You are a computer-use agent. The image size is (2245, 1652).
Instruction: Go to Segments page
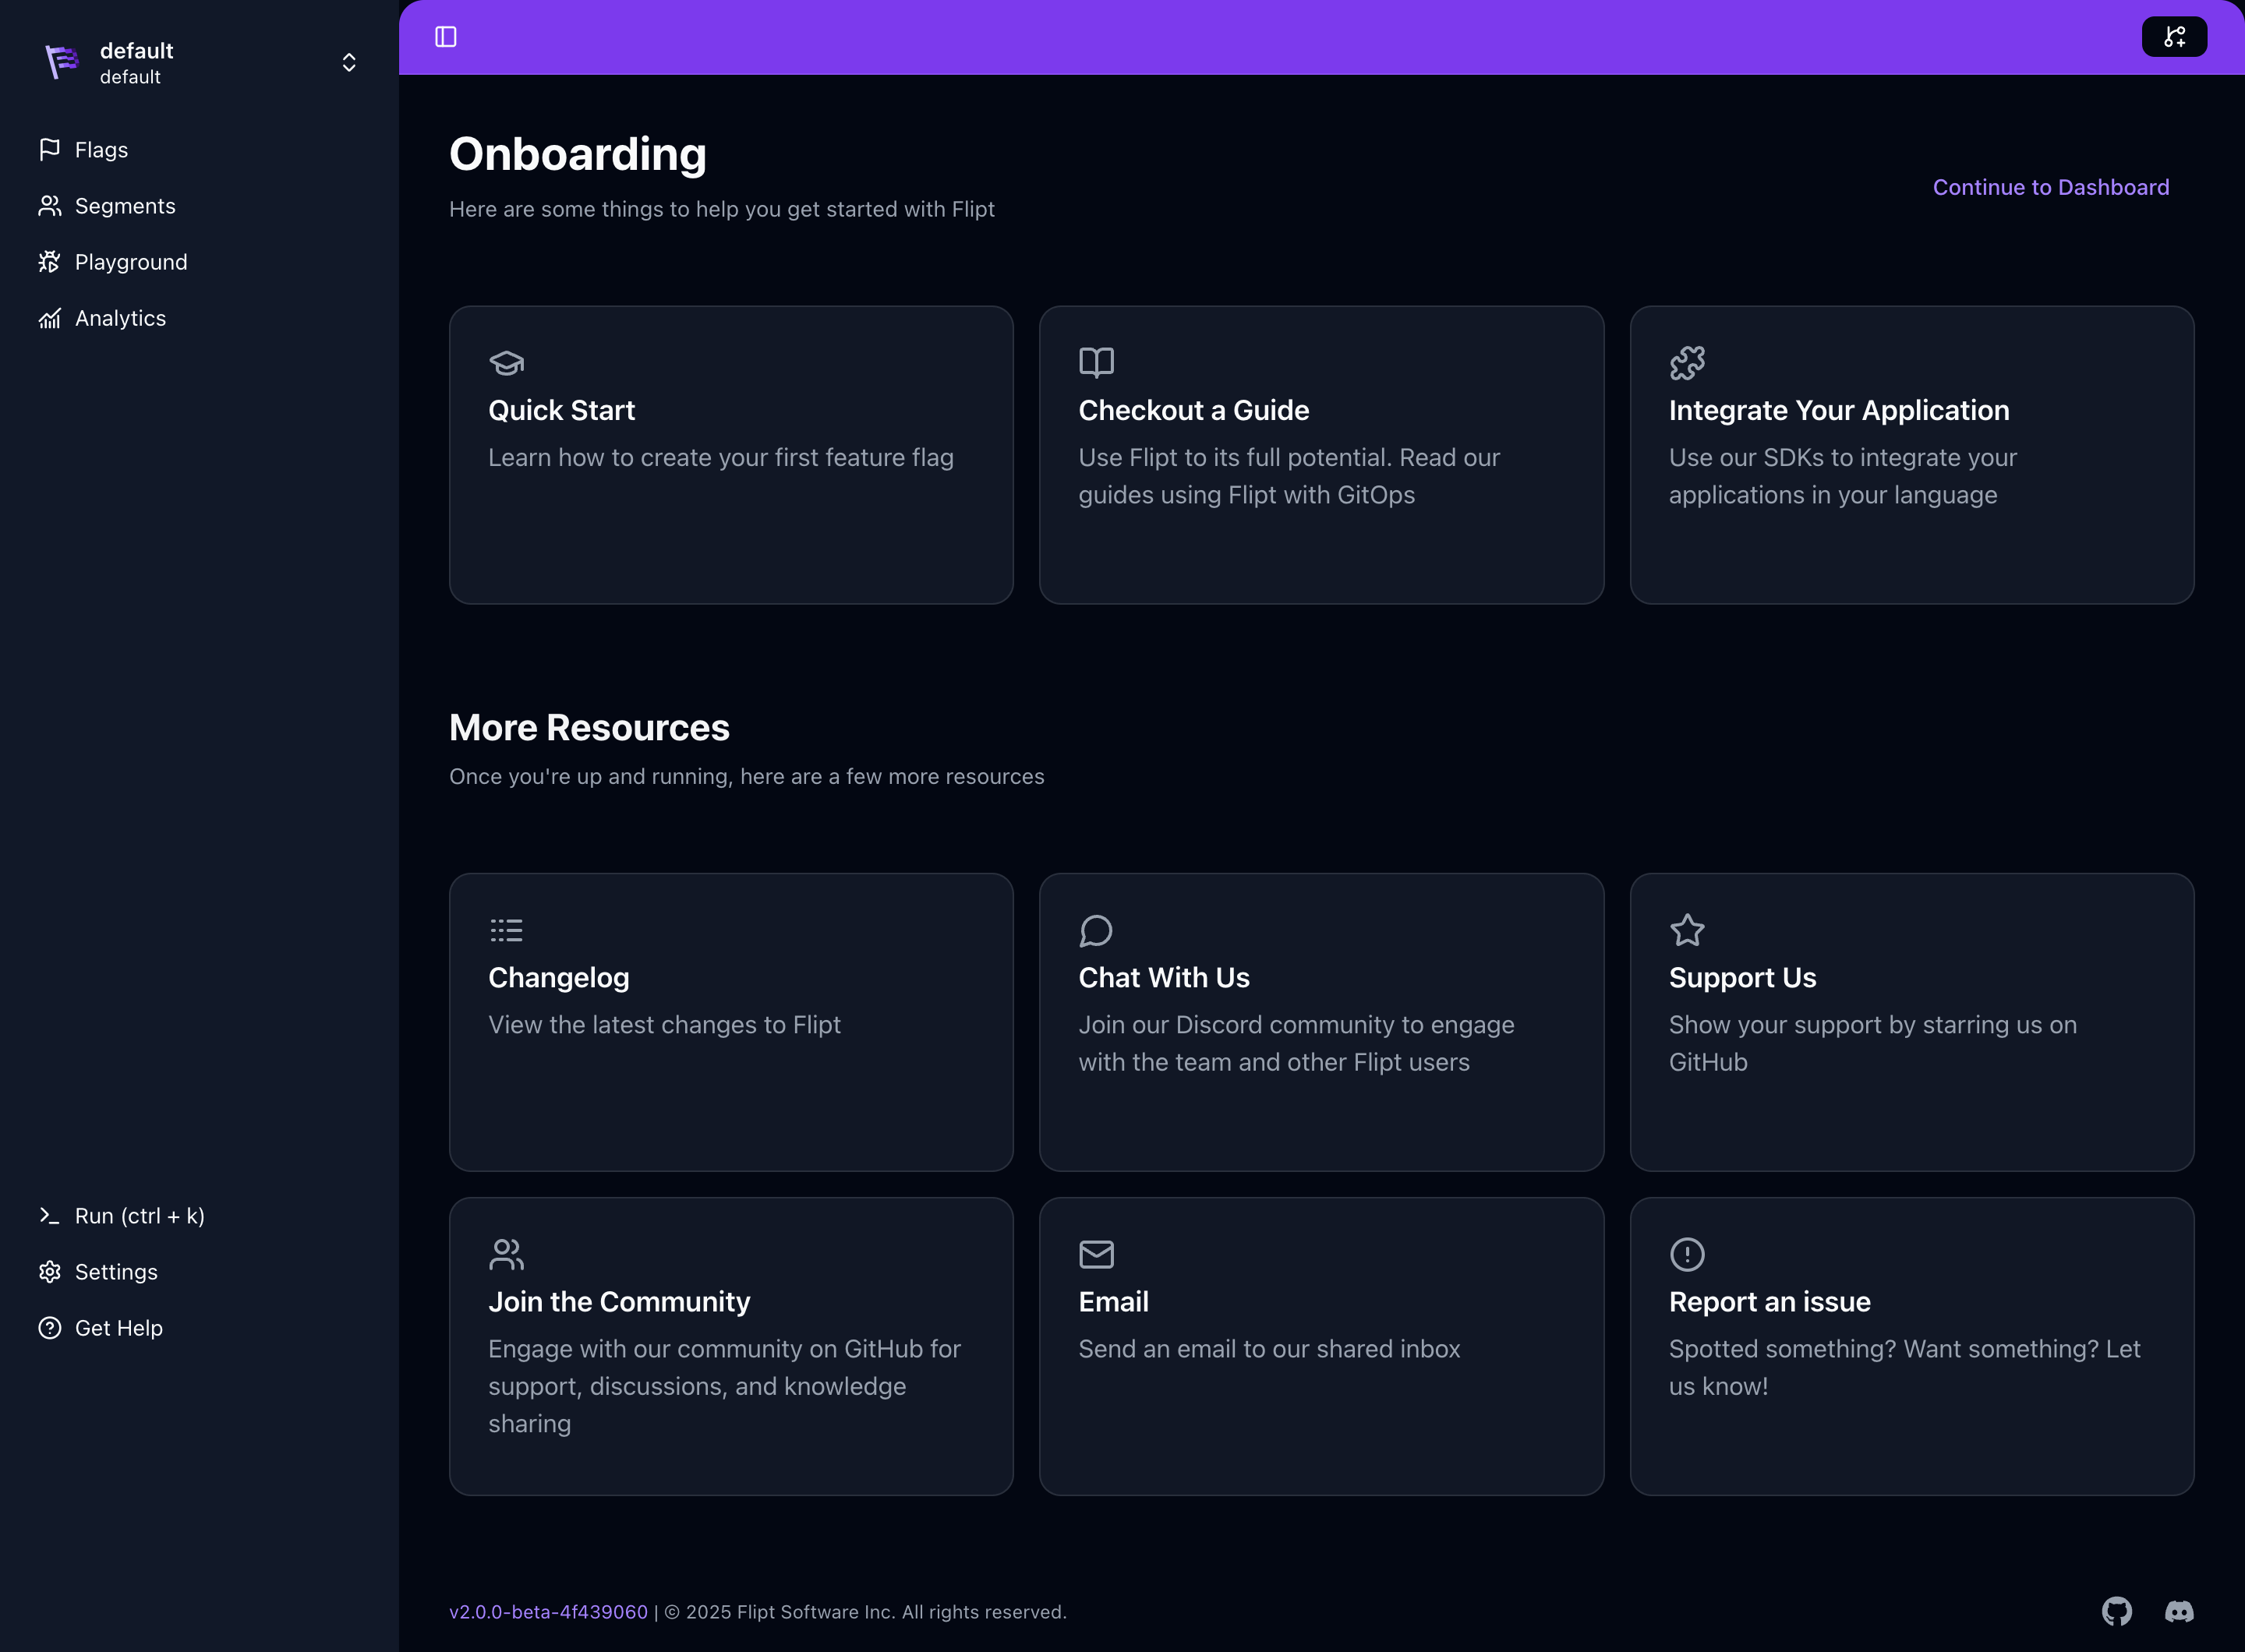click(124, 206)
